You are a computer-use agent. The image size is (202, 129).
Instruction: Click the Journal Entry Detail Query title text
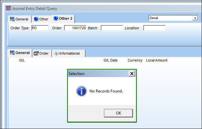[35, 9]
